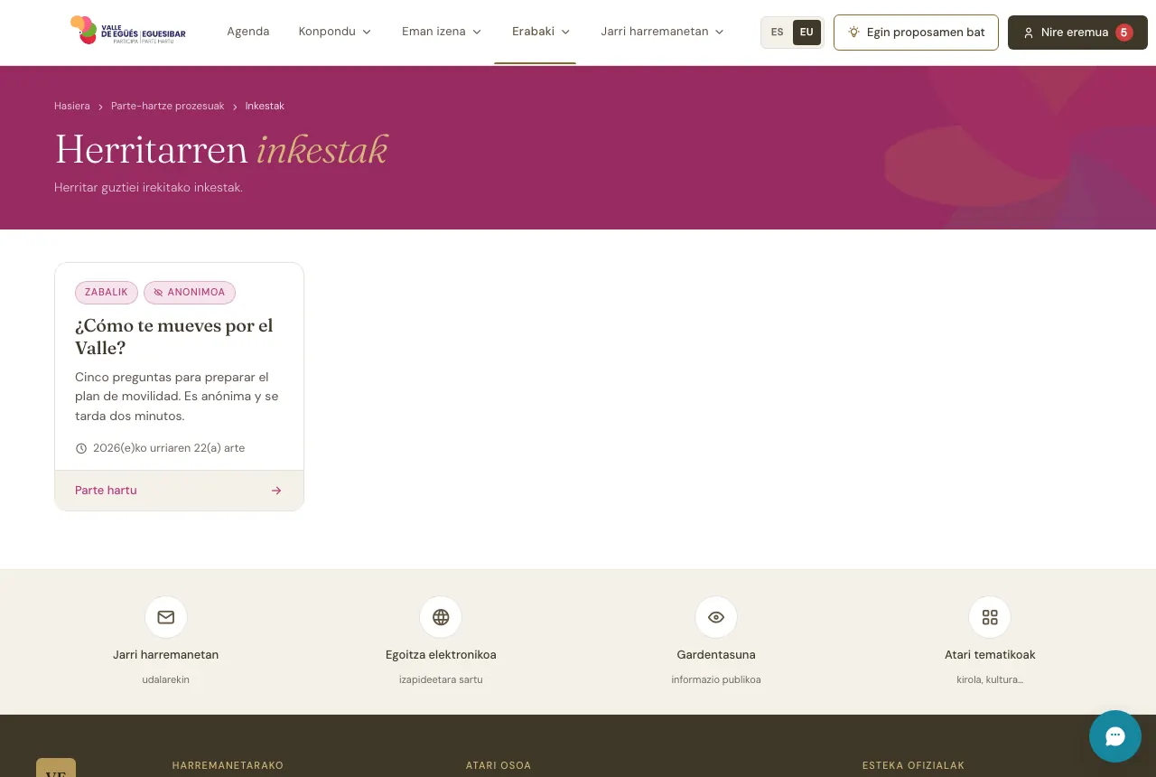Screen dimensions: 1156x777
Task: Open Gardentasuna quick link label
Action: pos(716,655)
